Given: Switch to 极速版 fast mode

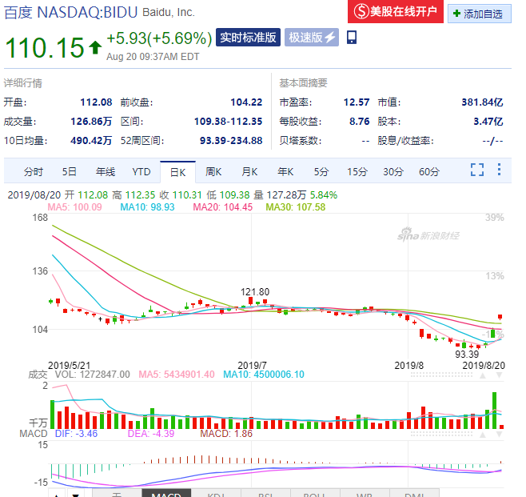Looking at the screenshot, I should pos(313,38).
